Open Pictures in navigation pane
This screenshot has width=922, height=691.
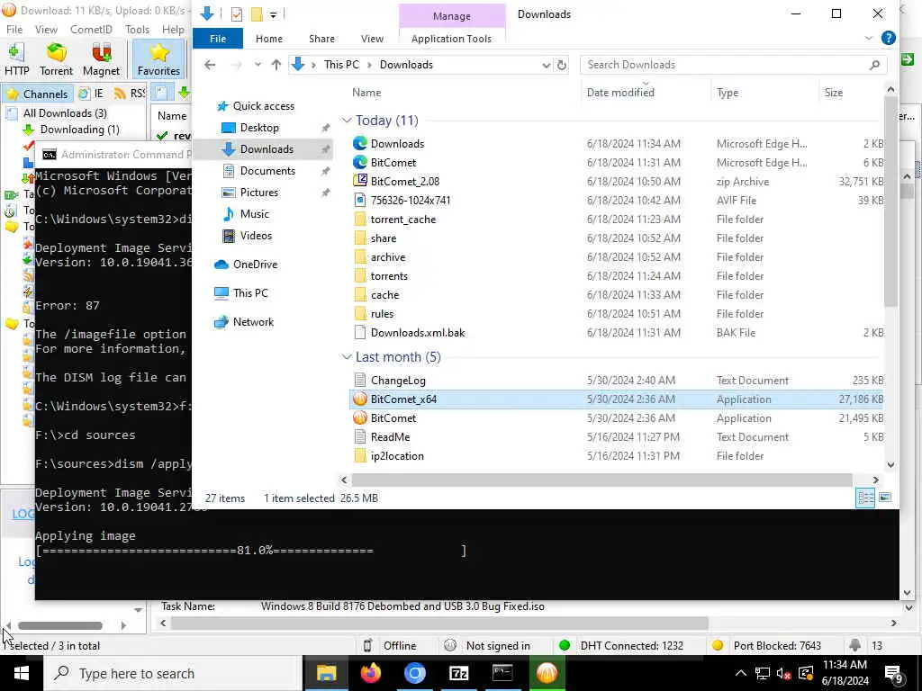tap(258, 193)
